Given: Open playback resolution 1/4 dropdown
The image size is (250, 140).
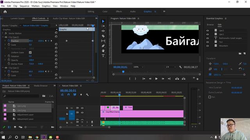Looking at the screenshot, I should coord(171,67).
